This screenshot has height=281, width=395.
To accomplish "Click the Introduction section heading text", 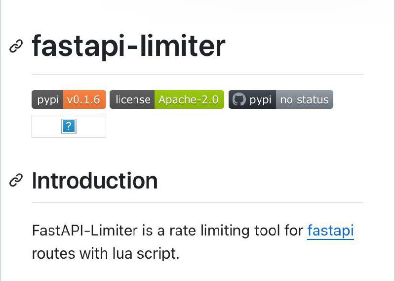I will click(95, 181).
